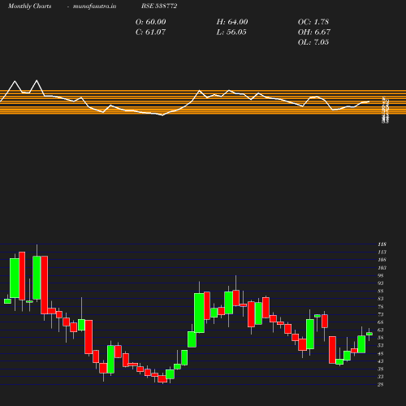Click the open value "O: 60.00"
The image size is (406, 406).
click(x=150, y=22)
